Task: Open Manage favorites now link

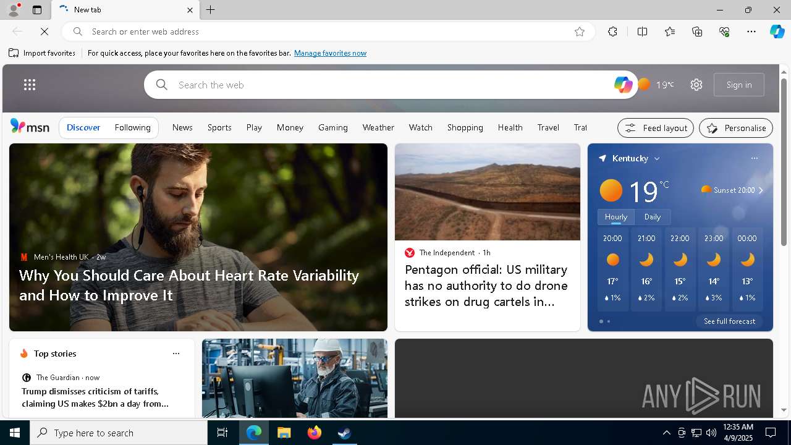Action: click(330, 53)
